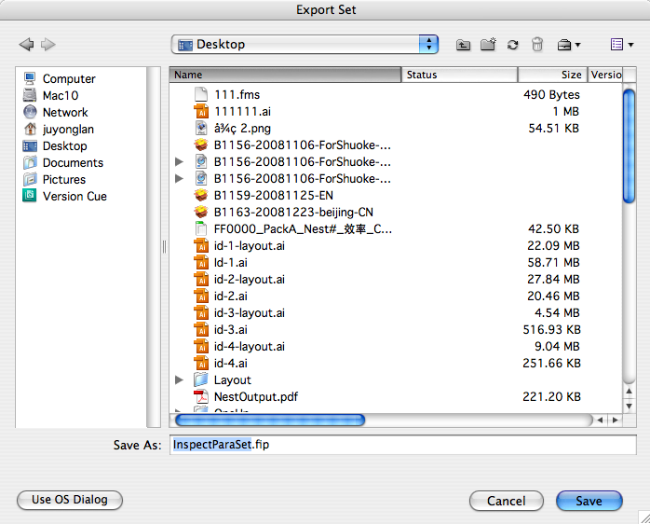650x524 pixels.
Task: Select Version Cue in the sidebar
Action: (x=74, y=197)
